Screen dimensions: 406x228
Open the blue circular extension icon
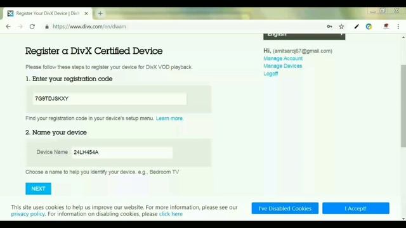(369, 27)
